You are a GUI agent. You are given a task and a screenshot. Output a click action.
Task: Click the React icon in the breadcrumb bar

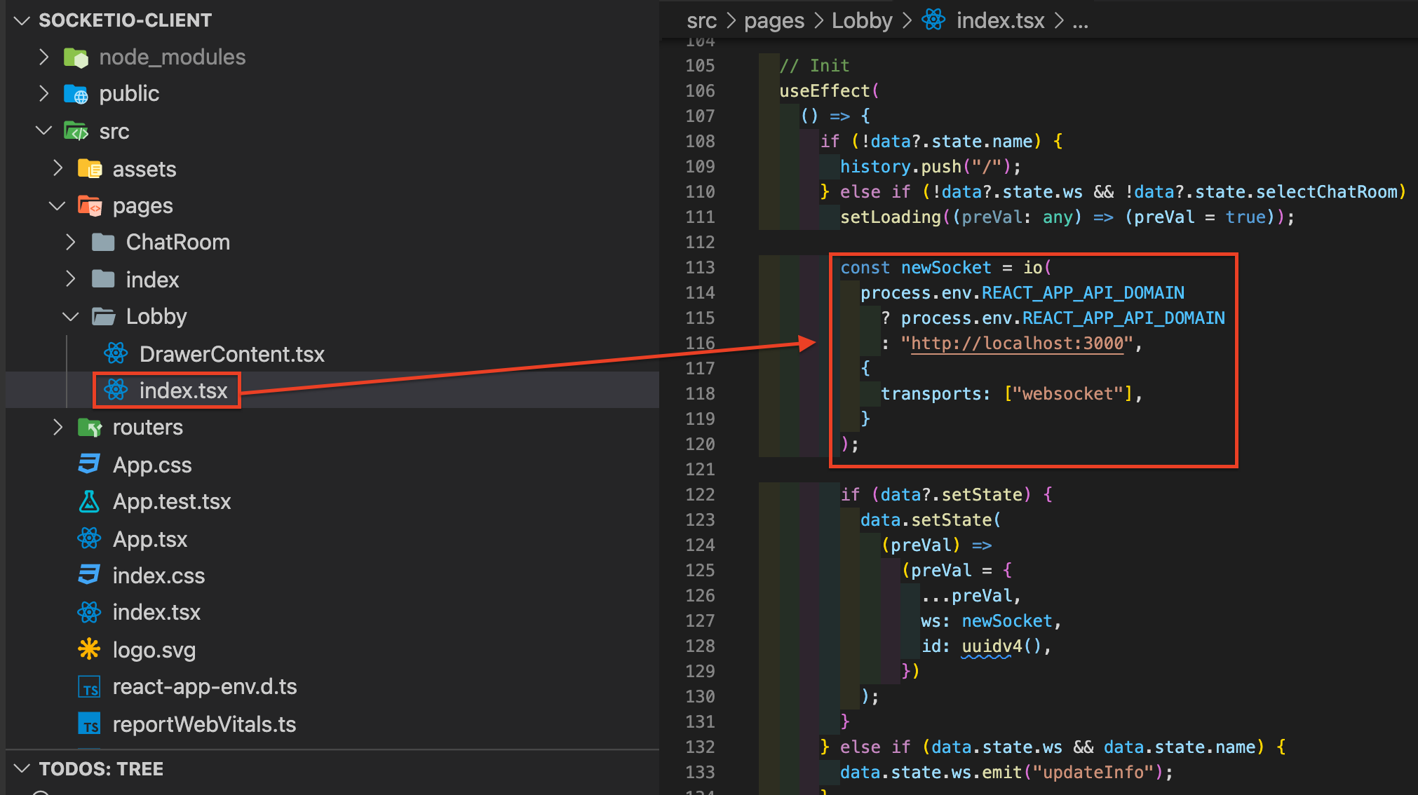(x=933, y=20)
